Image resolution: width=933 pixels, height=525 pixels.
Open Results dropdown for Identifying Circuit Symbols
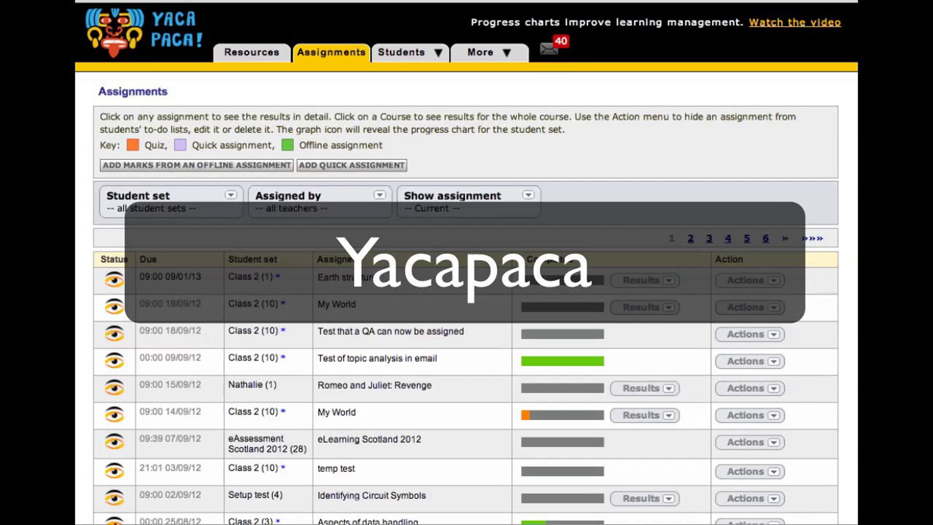tap(645, 499)
